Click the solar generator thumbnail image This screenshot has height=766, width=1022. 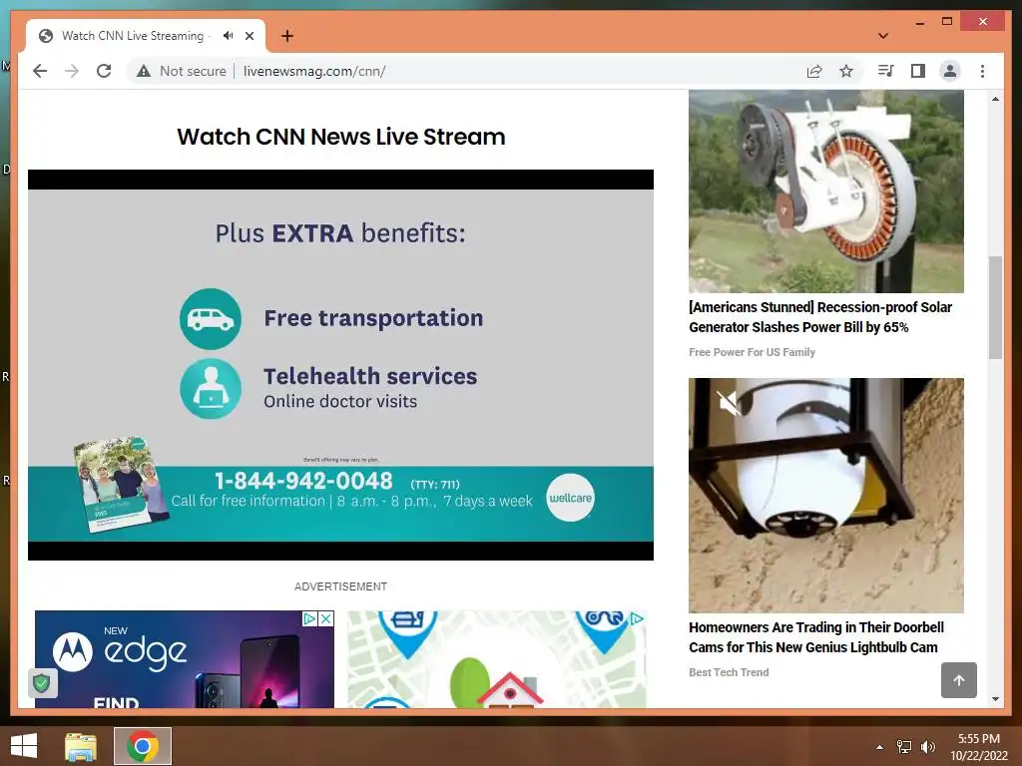(825, 191)
